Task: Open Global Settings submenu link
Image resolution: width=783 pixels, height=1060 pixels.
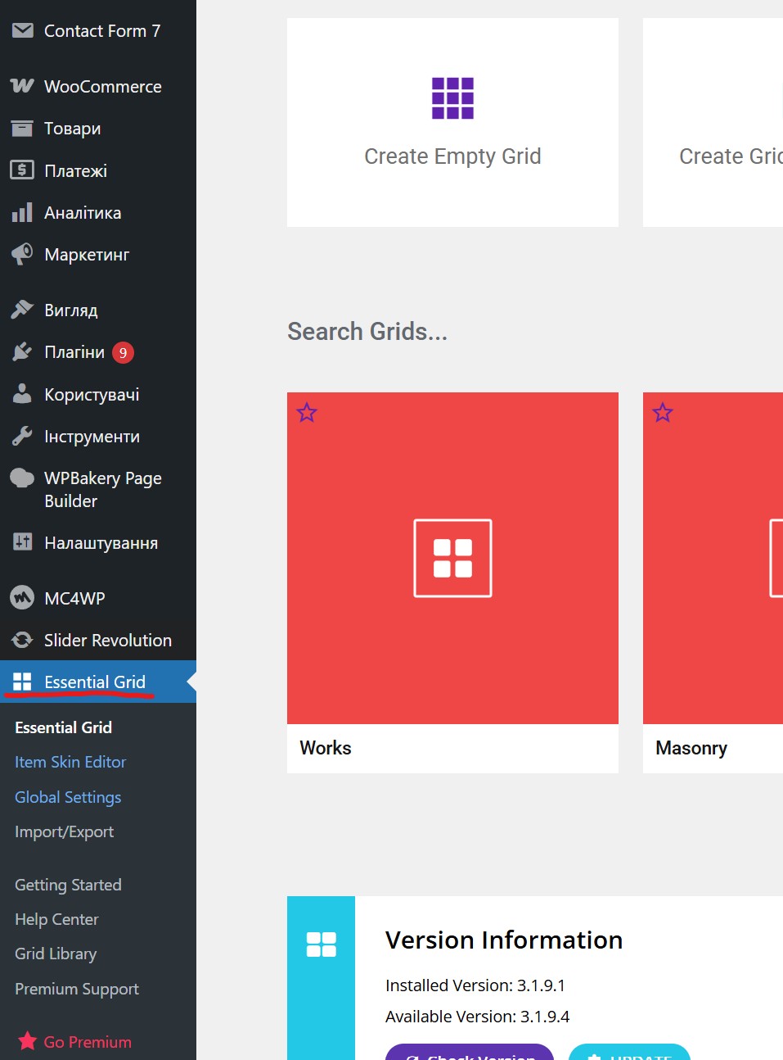Action: click(x=68, y=797)
